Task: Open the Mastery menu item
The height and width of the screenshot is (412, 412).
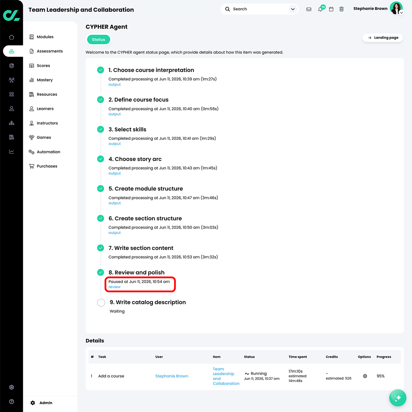Action: coord(41,80)
